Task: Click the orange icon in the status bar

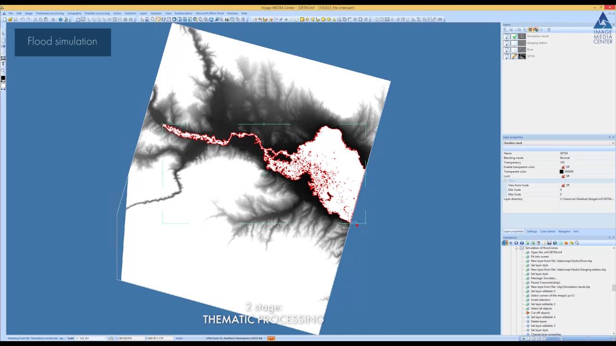Action: (x=271, y=338)
